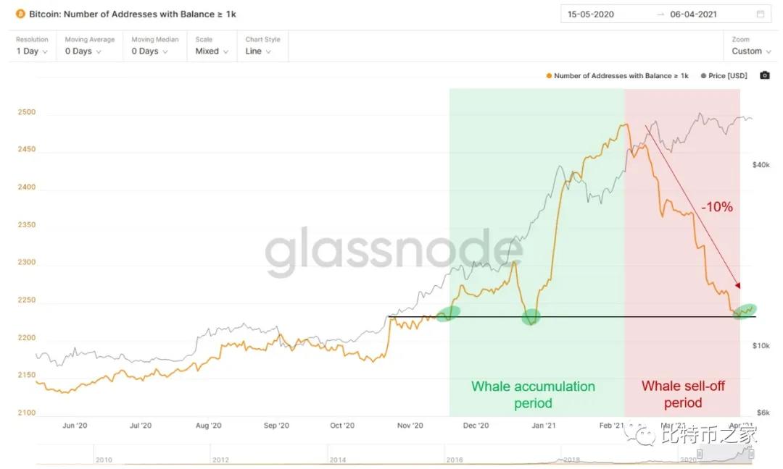Click 2016 in the timeline navigator
The height and width of the screenshot is (469, 783).
tap(455, 460)
